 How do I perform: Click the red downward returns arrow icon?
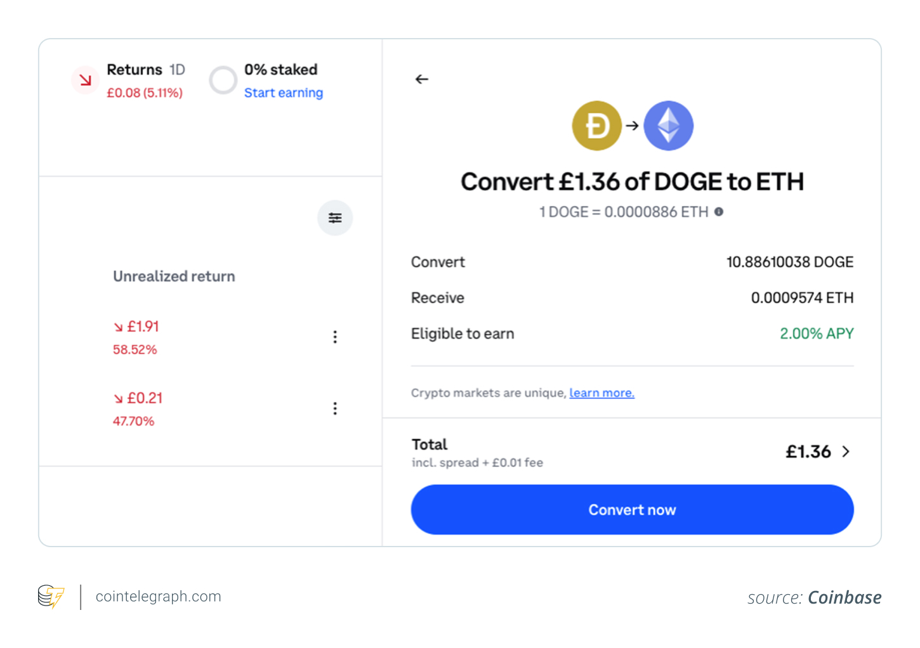(86, 80)
